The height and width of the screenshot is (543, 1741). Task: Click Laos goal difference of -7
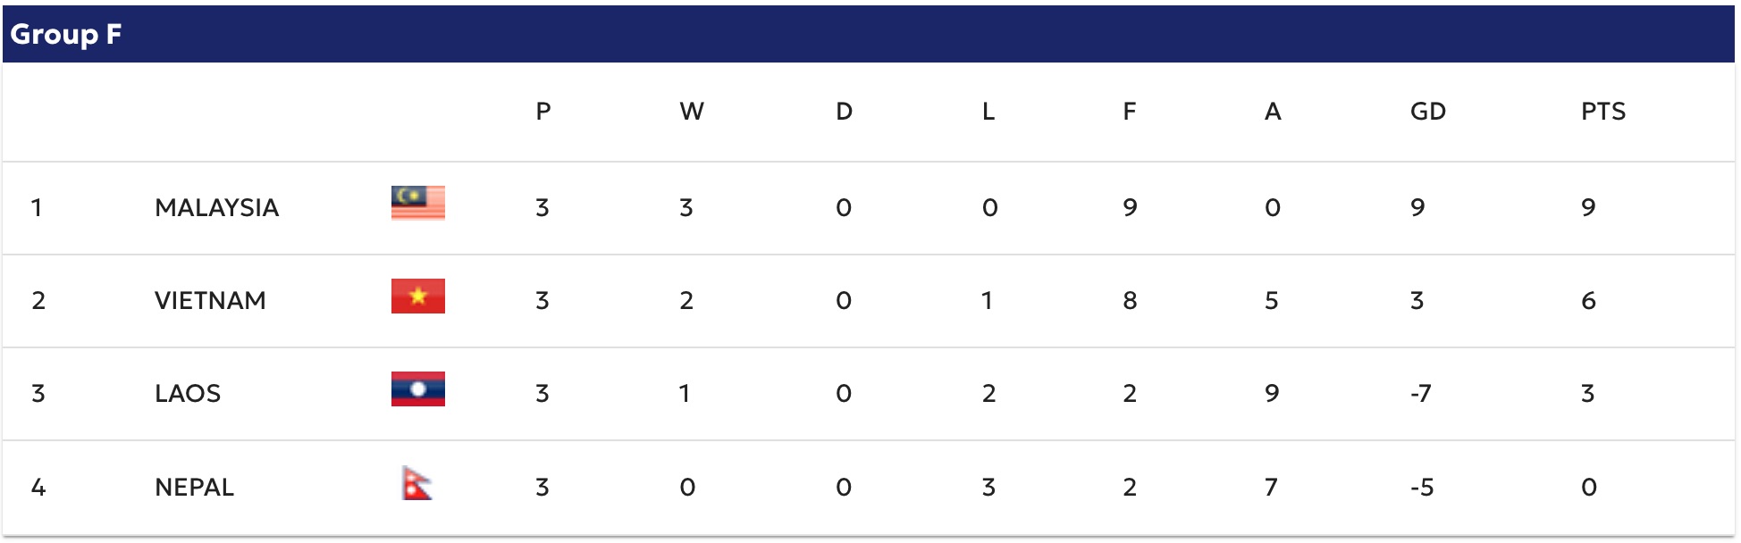[x=1420, y=394]
